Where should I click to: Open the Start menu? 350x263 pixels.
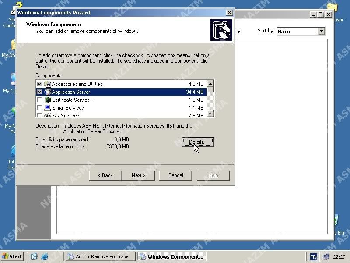[x=12, y=256]
